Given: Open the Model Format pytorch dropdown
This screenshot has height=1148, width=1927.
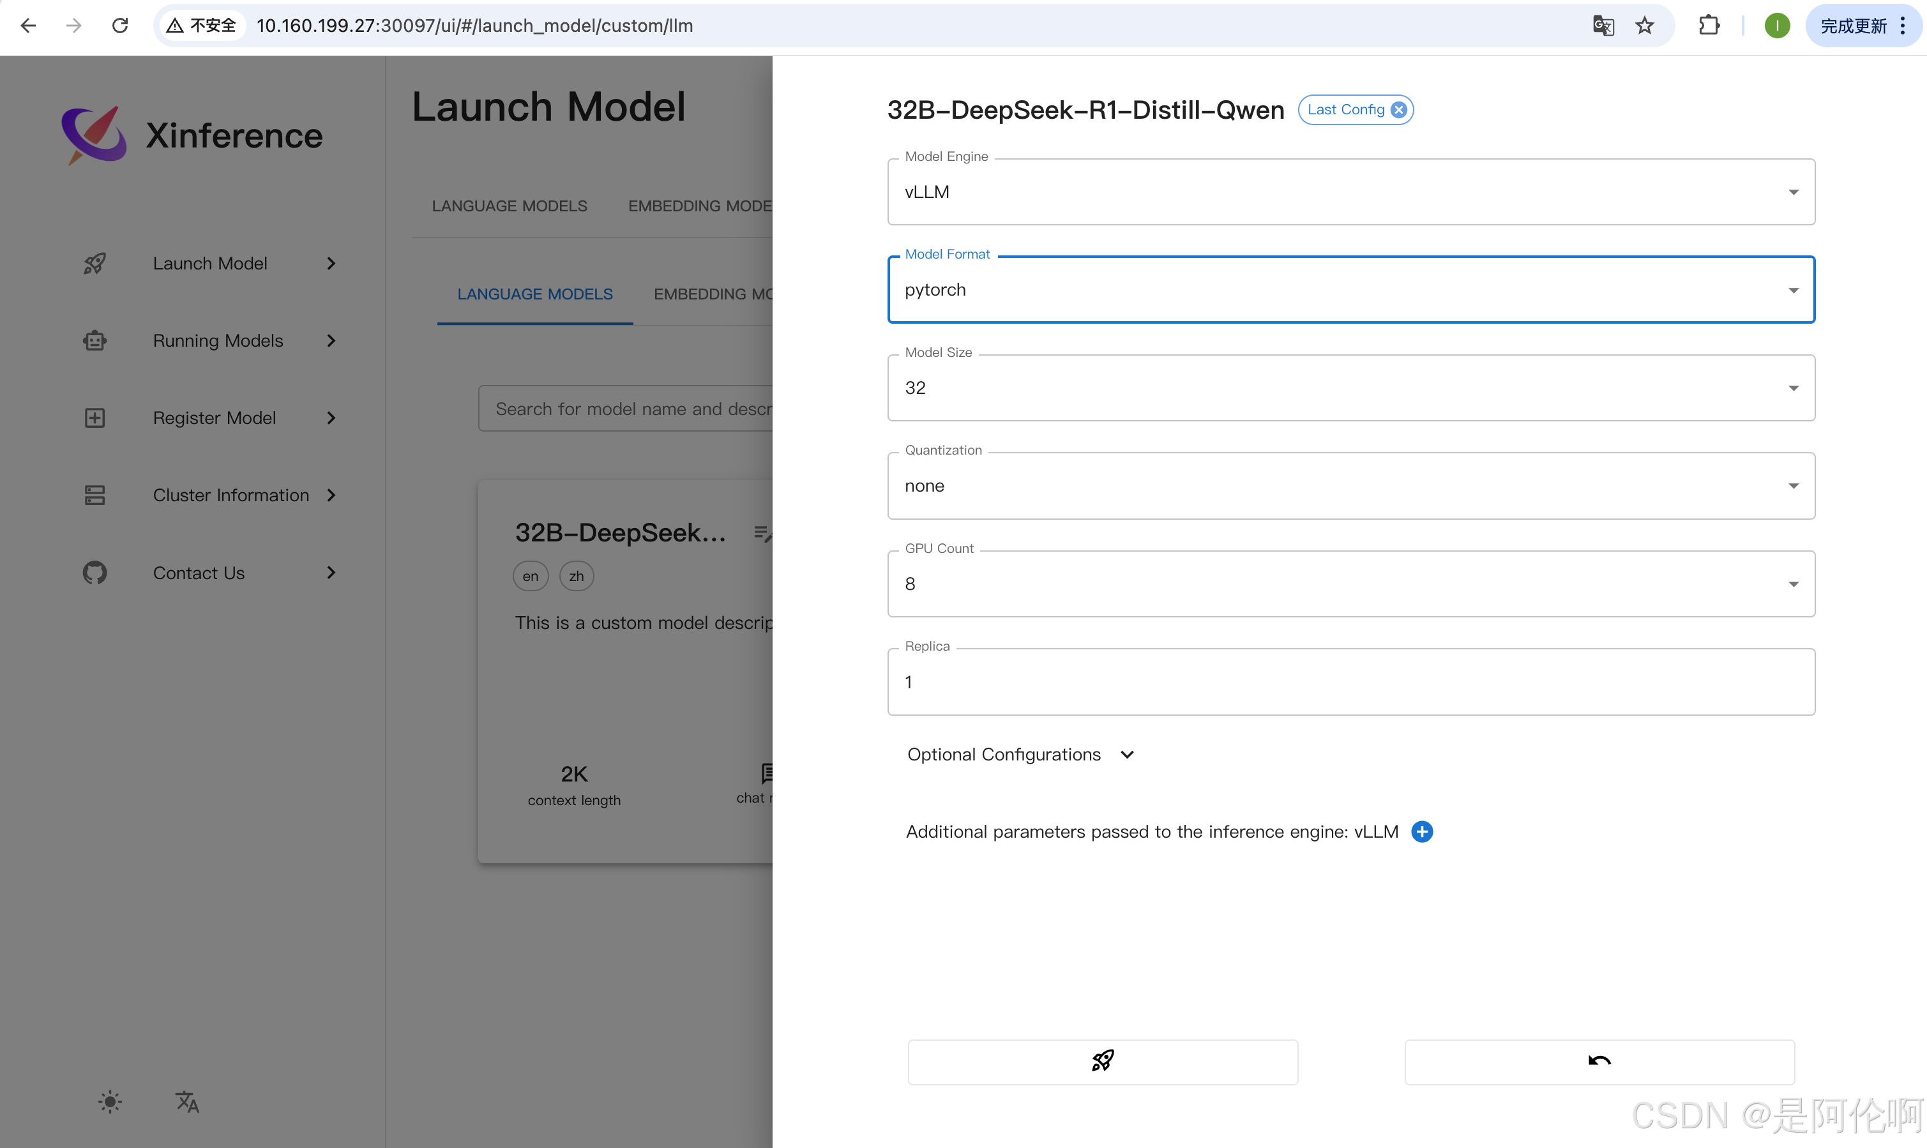Looking at the screenshot, I should pyautogui.click(x=1350, y=290).
